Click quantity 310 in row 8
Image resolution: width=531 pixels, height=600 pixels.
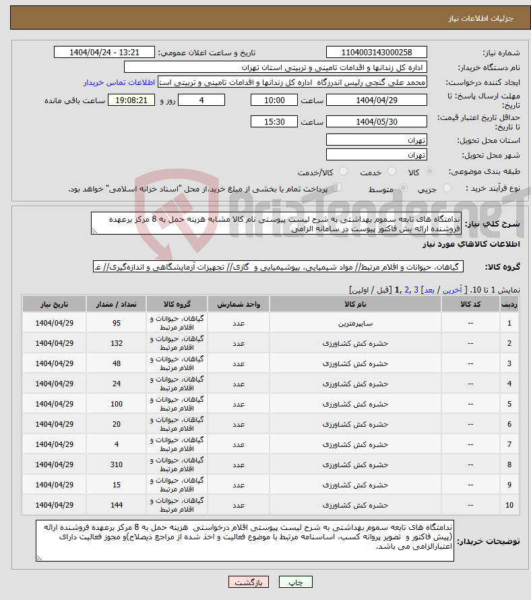[117, 465]
